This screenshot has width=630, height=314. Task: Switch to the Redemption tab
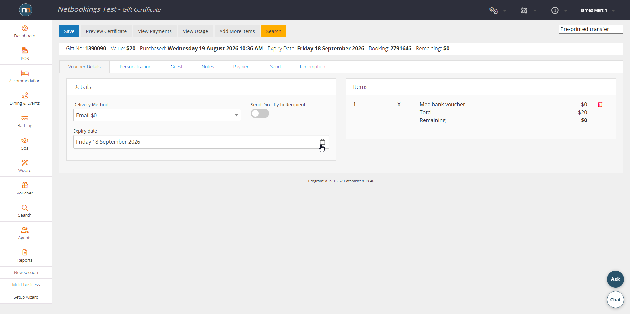pyautogui.click(x=312, y=67)
